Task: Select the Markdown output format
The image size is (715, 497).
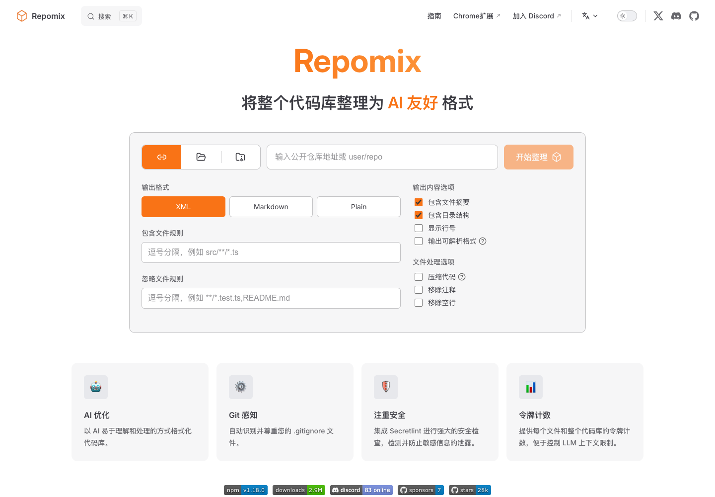Action: click(x=271, y=207)
